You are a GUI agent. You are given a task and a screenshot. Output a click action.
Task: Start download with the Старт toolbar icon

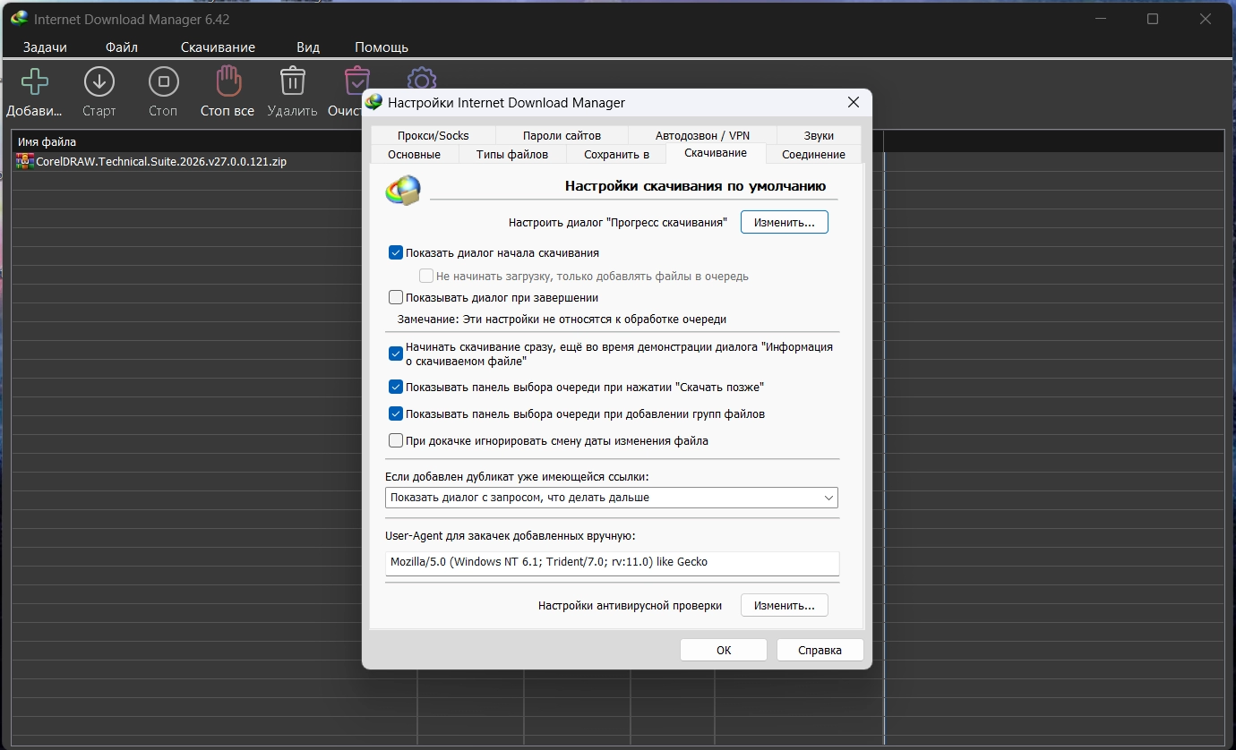99,81
